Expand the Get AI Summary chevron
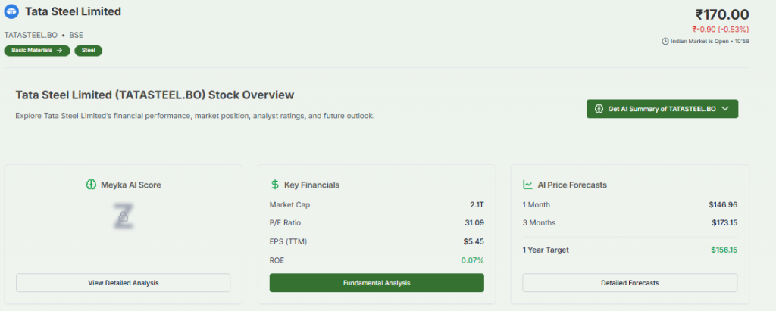 [x=725, y=109]
